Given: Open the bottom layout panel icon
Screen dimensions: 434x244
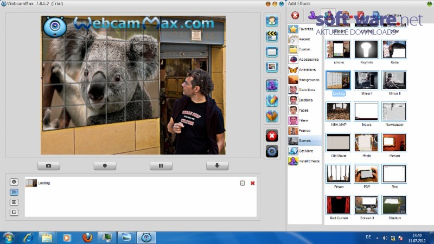Looking at the screenshot, I should 14,212.
